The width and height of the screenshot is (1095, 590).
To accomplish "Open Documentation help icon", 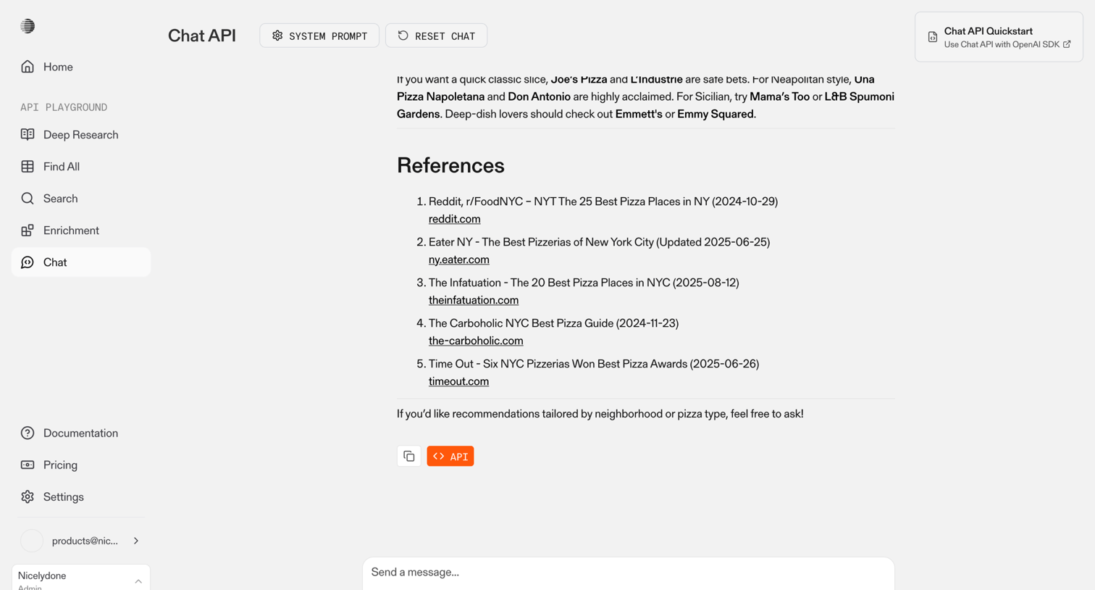I will pos(28,433).
